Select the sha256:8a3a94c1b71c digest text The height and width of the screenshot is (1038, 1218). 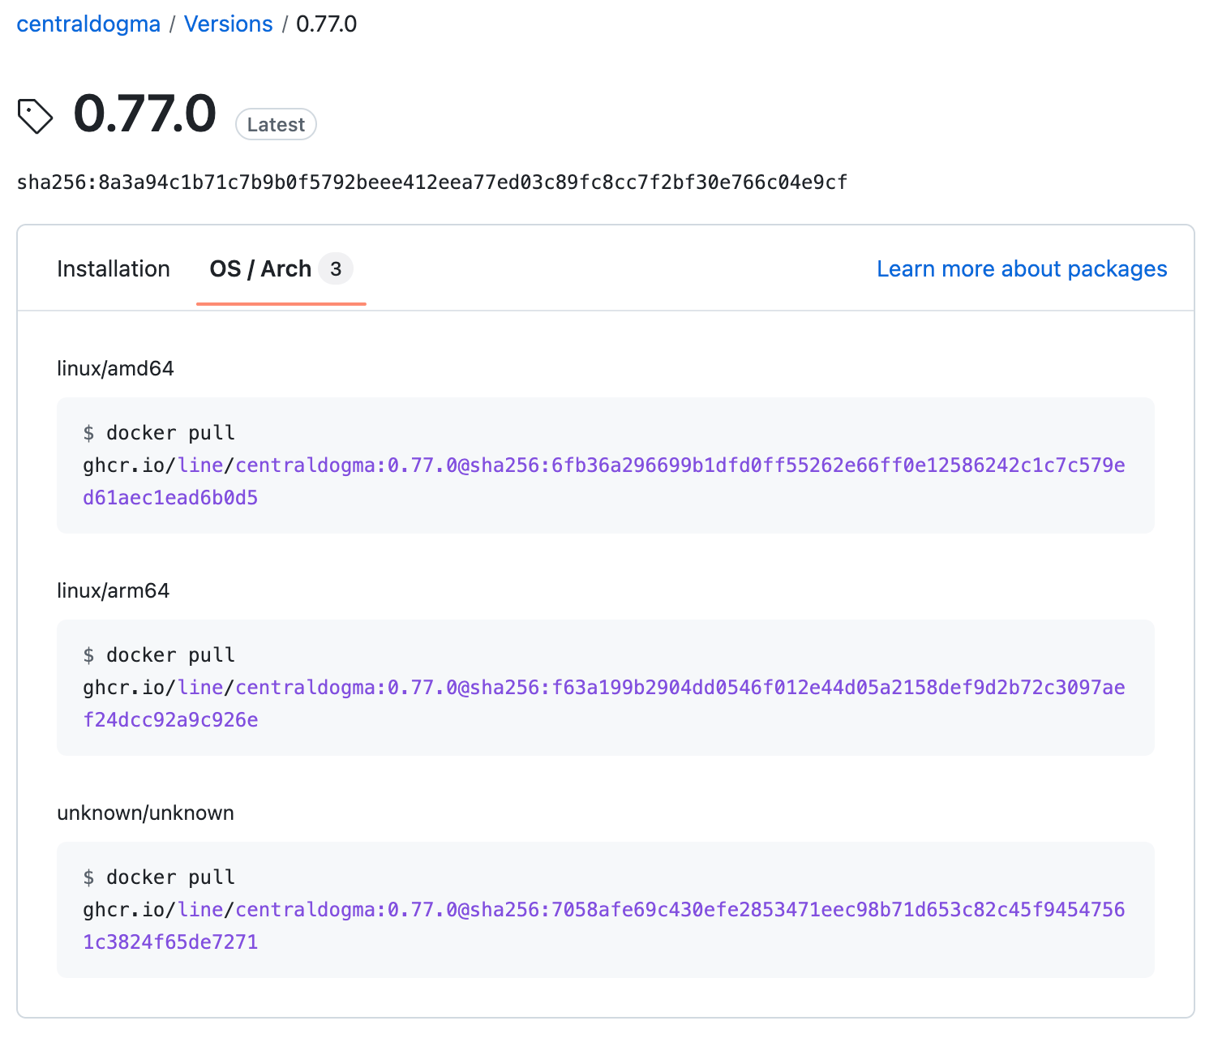(x=431, y=182)
